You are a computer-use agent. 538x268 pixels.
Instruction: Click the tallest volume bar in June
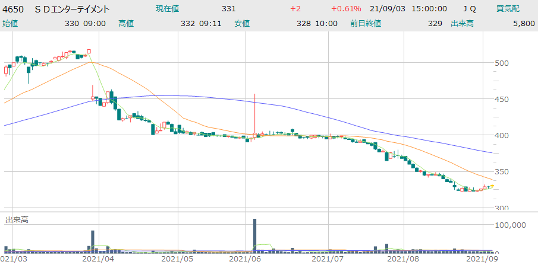254,236
